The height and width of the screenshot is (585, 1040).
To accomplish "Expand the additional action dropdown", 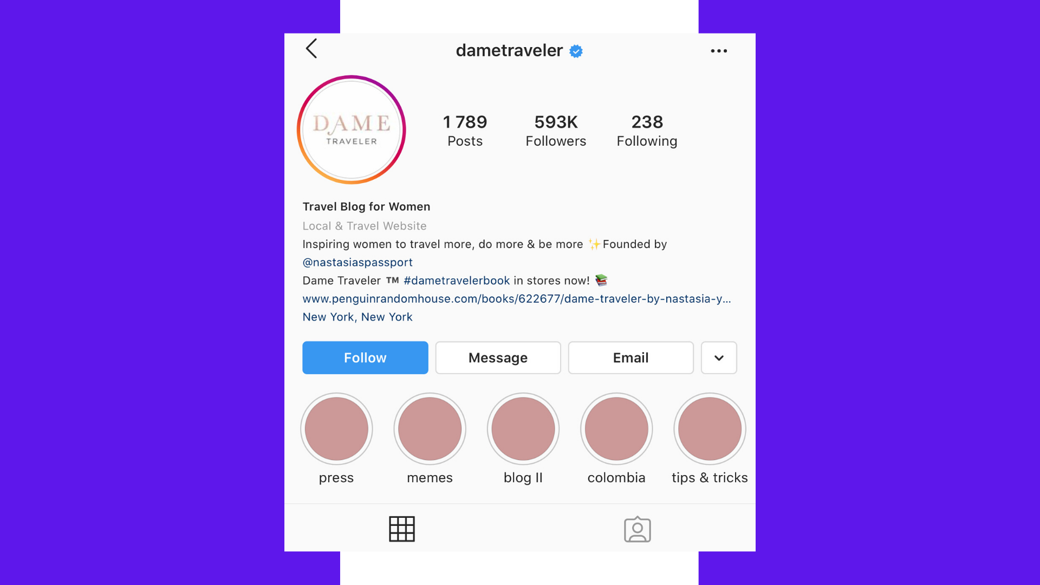I will (719, 357).
